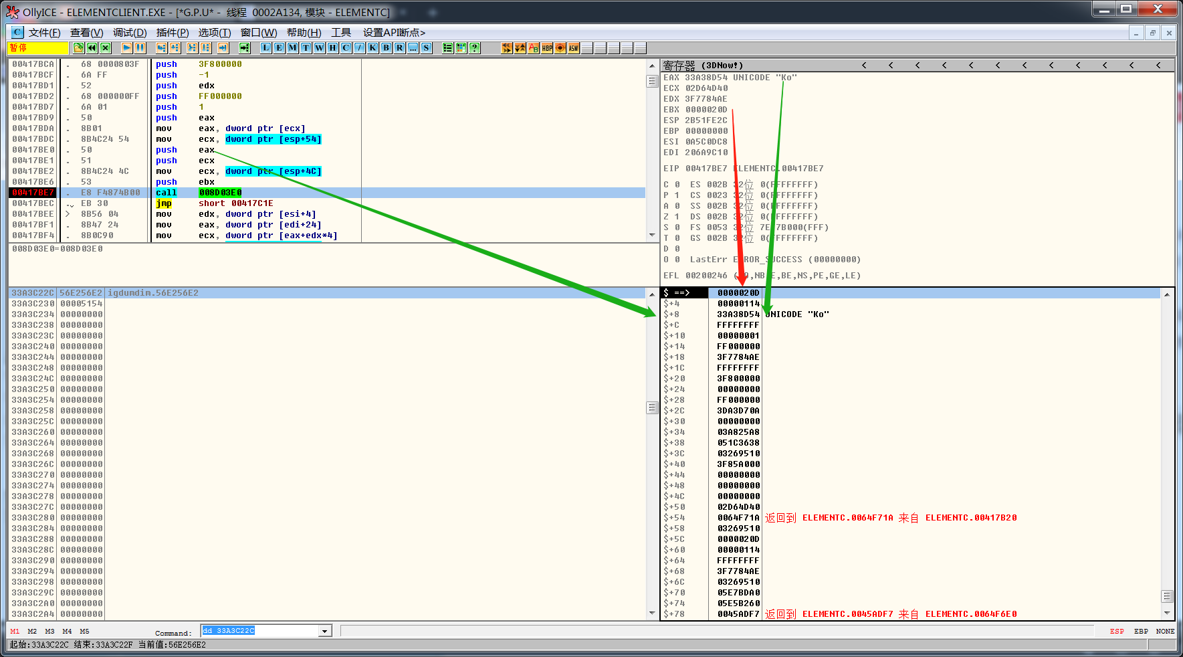The width and height of the screenshot is (1183, 657).
Task: Click the Appearance color grid toolbar icon
Action: [461, 48]
